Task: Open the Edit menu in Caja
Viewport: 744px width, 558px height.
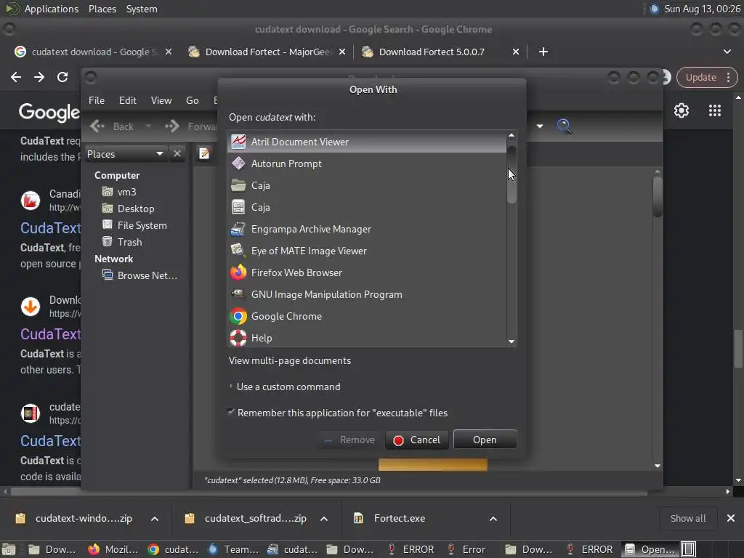Action: click(x=128, y=100)
